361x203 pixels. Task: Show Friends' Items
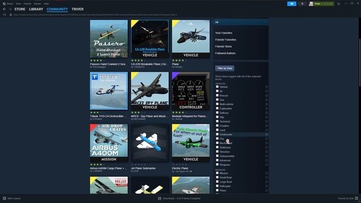pos(223,46)
